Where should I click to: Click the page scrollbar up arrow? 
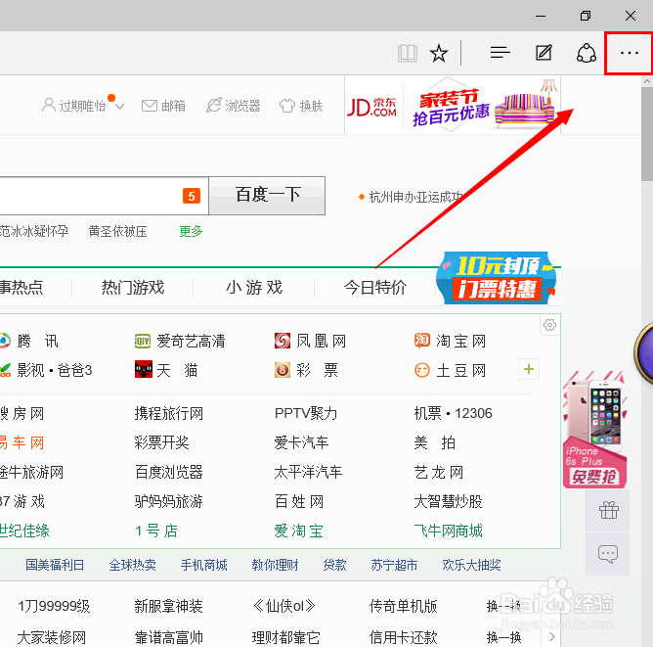point(647,81)
